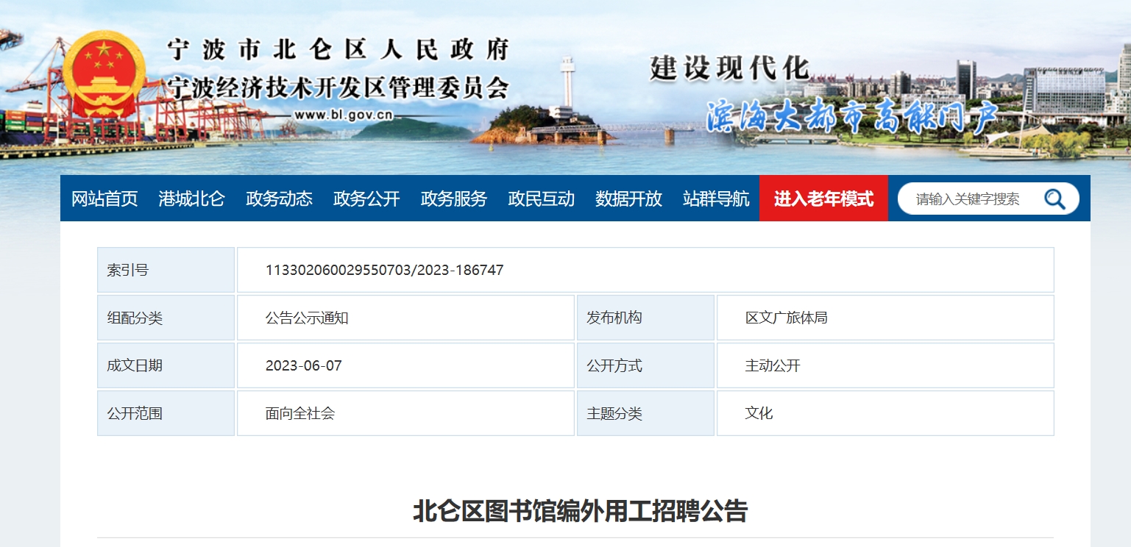The width and height of the screenshot is (1131, 547).
Task: Click the 建设现代化 banner slogan
Action: 729,68
